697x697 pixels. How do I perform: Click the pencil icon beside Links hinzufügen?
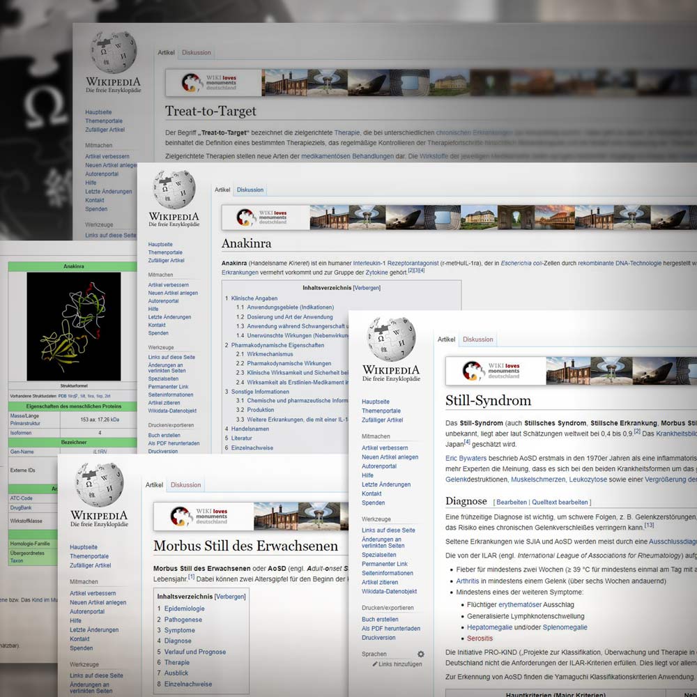point(375,664)
